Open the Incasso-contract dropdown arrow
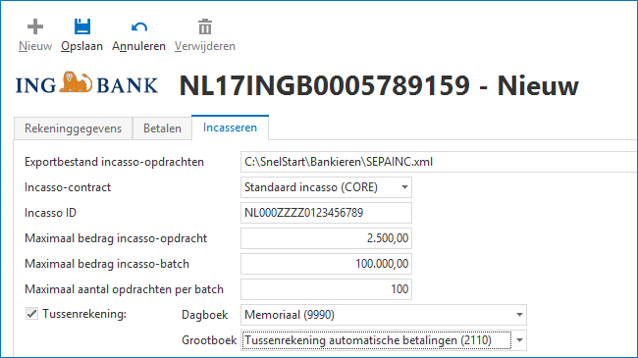 pyautogui.click(x=404, y=187)
